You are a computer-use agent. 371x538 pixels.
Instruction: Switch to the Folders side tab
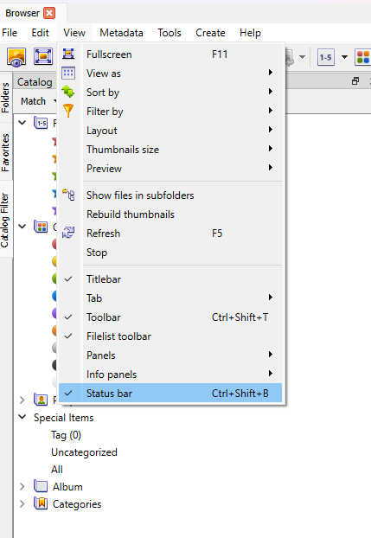(5, 98)
